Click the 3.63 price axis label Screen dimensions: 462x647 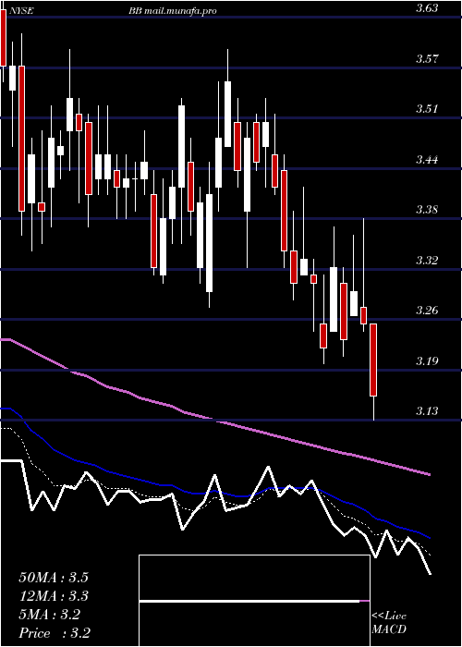pyautogui.click(x=427, y=8)
